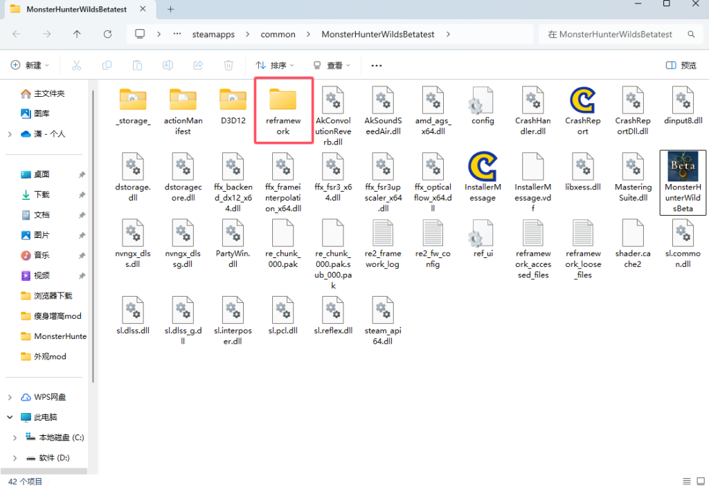Click steamapps in the address breadcrumb
The image size is (709, 487).
pos(213,35)
